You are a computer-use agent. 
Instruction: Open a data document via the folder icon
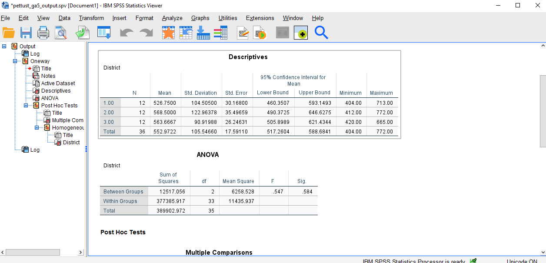tap(9, 32)
